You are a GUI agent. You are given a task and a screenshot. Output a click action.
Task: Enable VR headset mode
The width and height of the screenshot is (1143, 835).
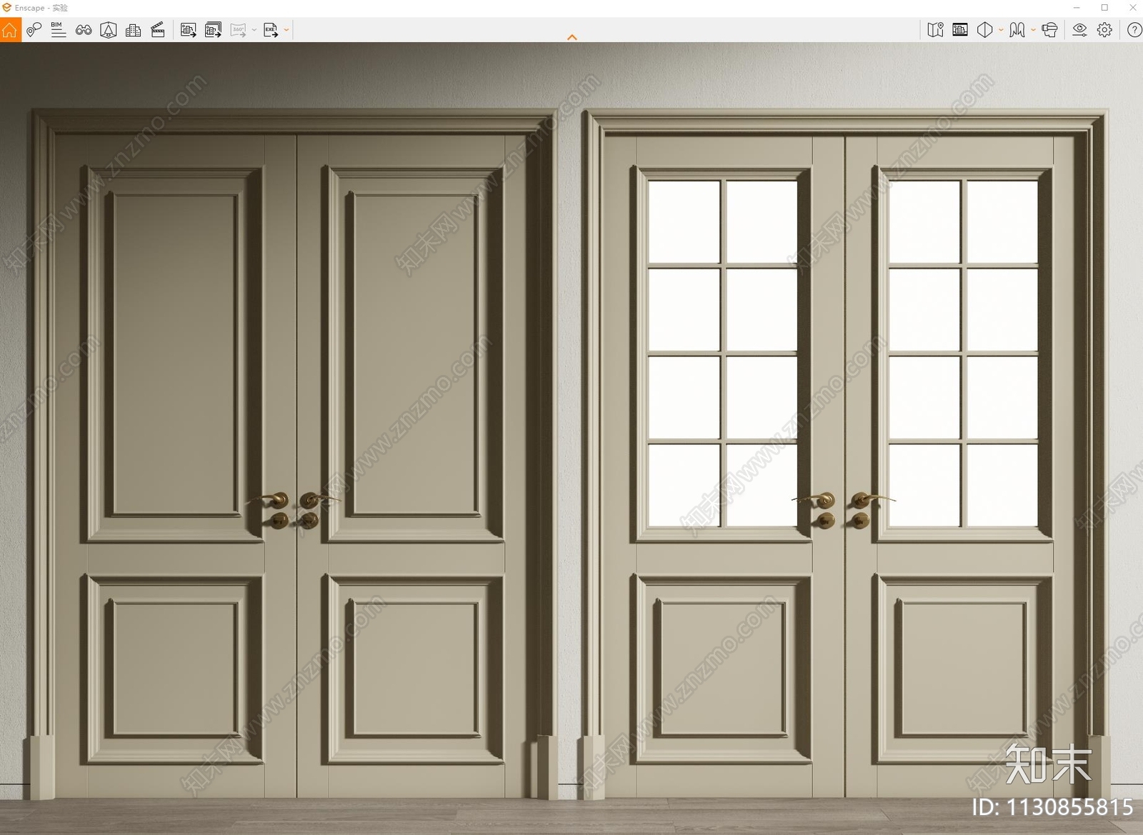(x=1049, y=30)
